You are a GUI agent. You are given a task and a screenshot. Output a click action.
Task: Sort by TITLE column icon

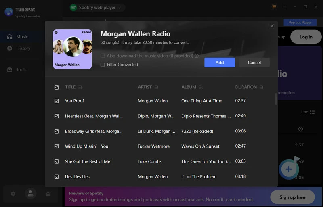coord(80,87)
